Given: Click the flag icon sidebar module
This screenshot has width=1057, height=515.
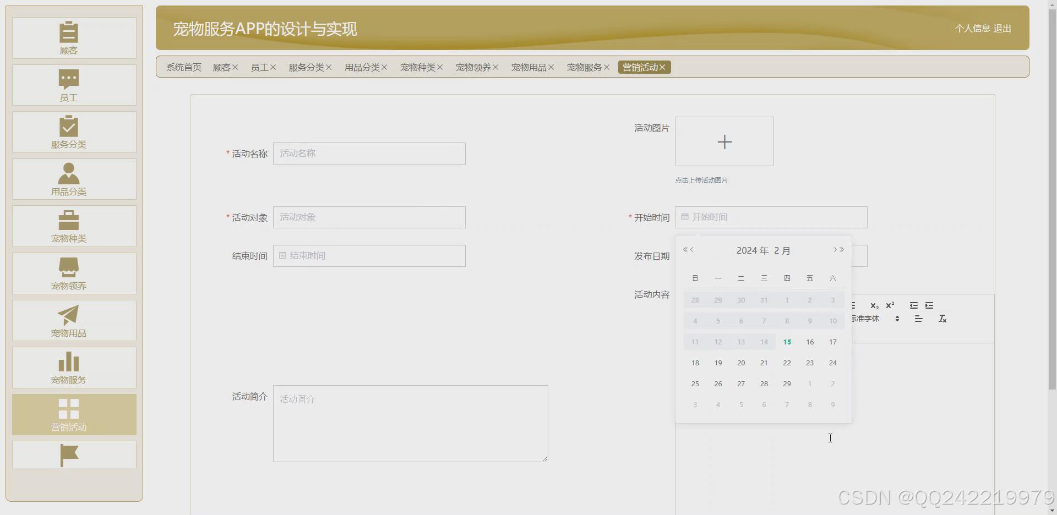Looking at the screenshot, I should click(74, 455).
